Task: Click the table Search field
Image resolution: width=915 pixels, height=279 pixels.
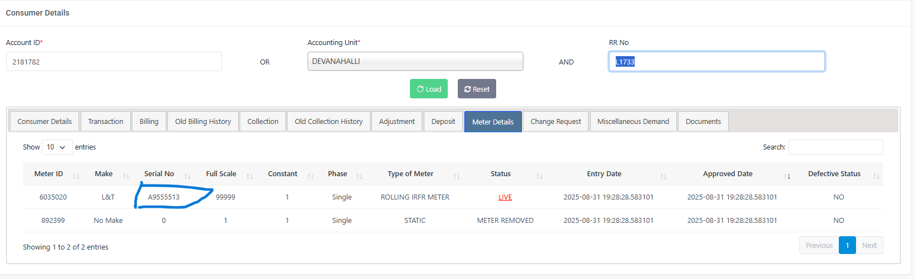Action: pyautogui.click(x=835, y=147)
